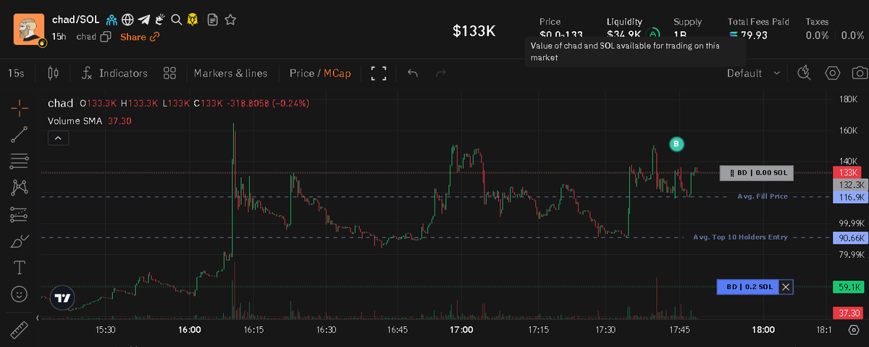Favorite the pair with the star icon
Screen dimensions: 869x347
[x=230, y=20]
